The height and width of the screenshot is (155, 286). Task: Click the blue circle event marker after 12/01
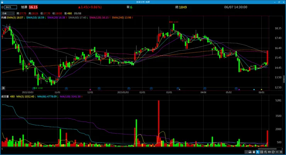99,89
